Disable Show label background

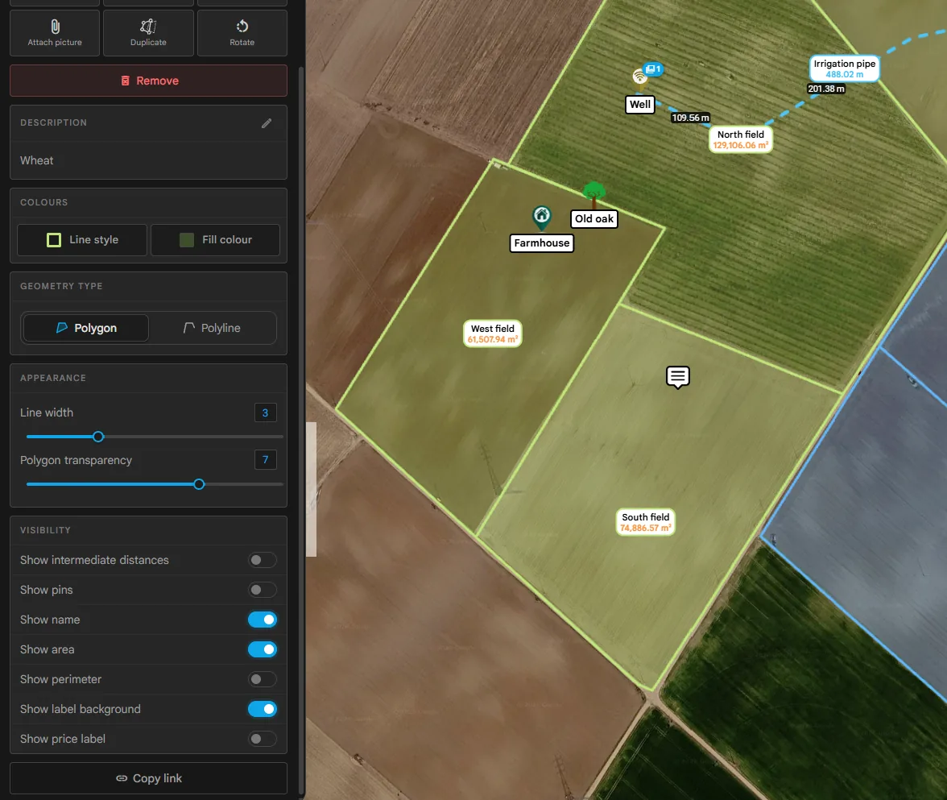(x=263, y=709)
